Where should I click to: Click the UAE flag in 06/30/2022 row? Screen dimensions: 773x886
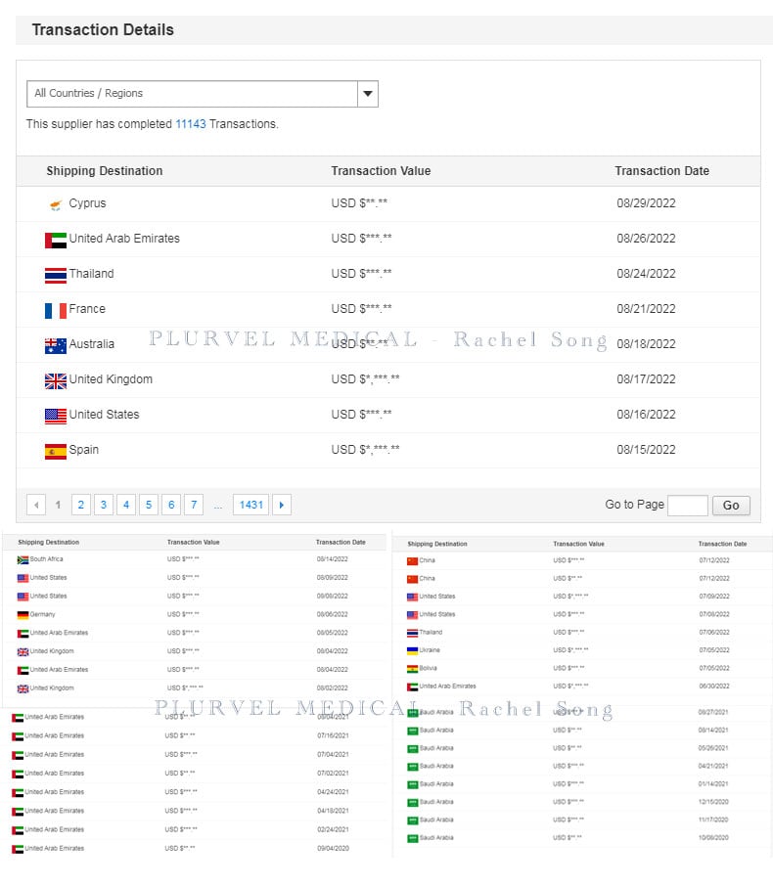(x=412, y=687)
